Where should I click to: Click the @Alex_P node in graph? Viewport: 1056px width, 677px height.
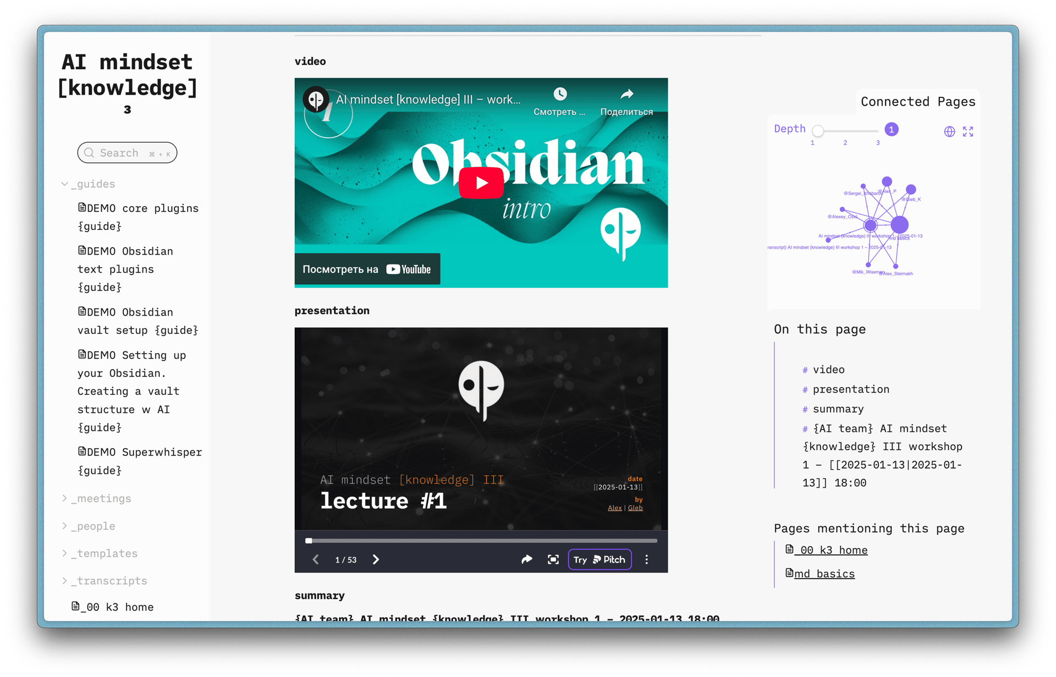pyautogui.click(x=887, y=181)
